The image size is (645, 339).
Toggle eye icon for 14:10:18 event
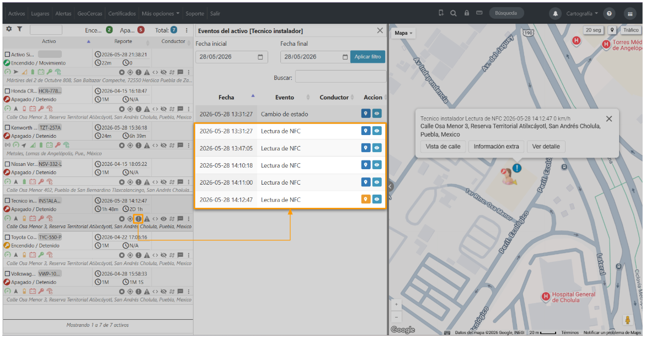pyautogui.click(x=377, y=165)
